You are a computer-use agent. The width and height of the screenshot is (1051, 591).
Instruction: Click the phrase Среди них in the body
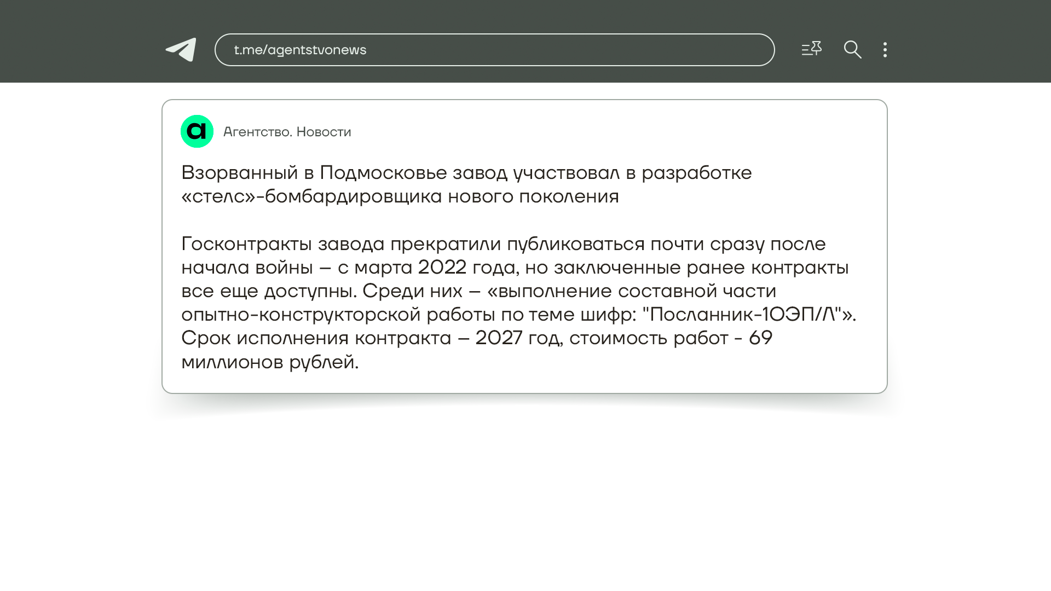412,291
